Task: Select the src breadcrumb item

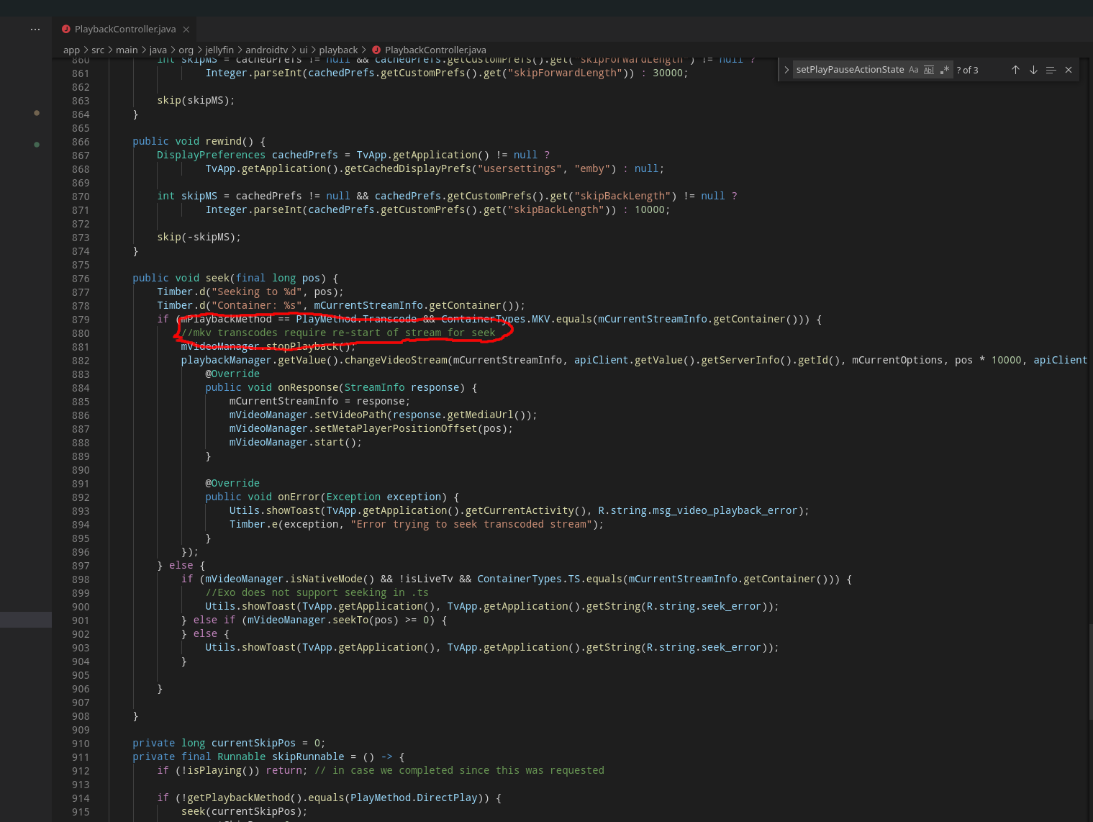Action: (x=98, y=50)
